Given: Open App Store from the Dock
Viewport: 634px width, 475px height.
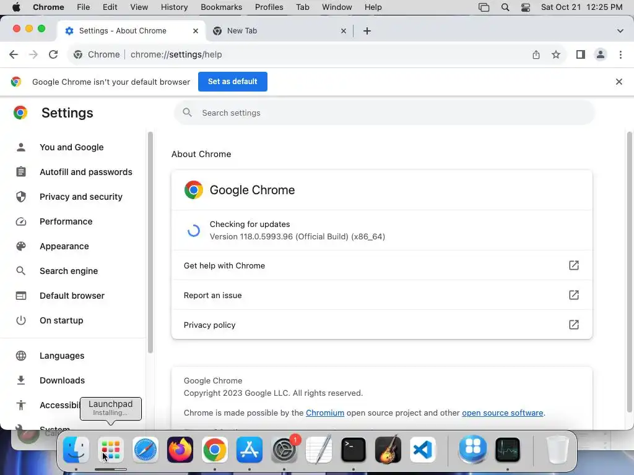Looking at the screenshot, I should pyautogui.click(x=250, y=450).
